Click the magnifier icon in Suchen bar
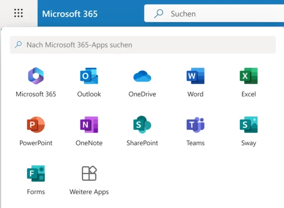Viewport: 284px width, 208px height. click(x=158, y=14)
